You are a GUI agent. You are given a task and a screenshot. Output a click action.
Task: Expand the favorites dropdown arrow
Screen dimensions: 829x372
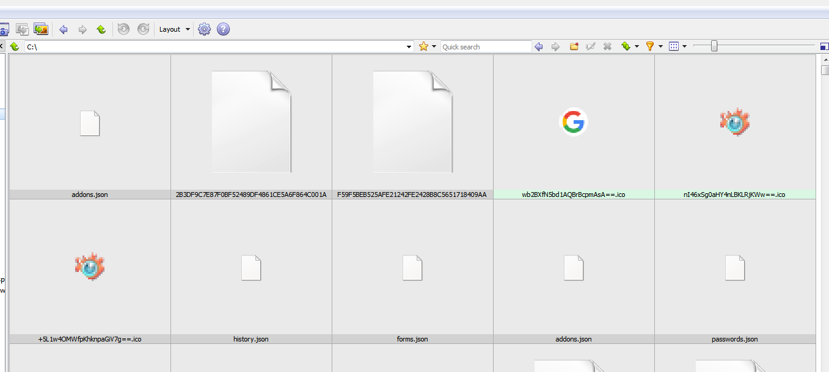point(434,47)
